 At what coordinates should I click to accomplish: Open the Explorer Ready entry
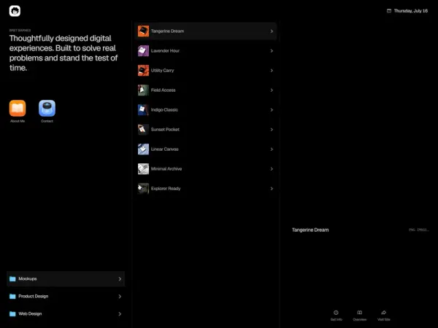(206, 189)
